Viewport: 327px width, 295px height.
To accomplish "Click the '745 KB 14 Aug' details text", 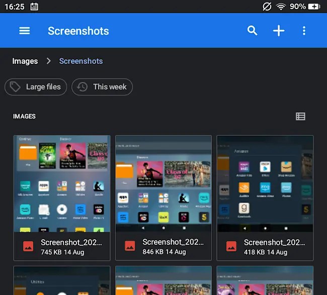I will tap(62, 252).
